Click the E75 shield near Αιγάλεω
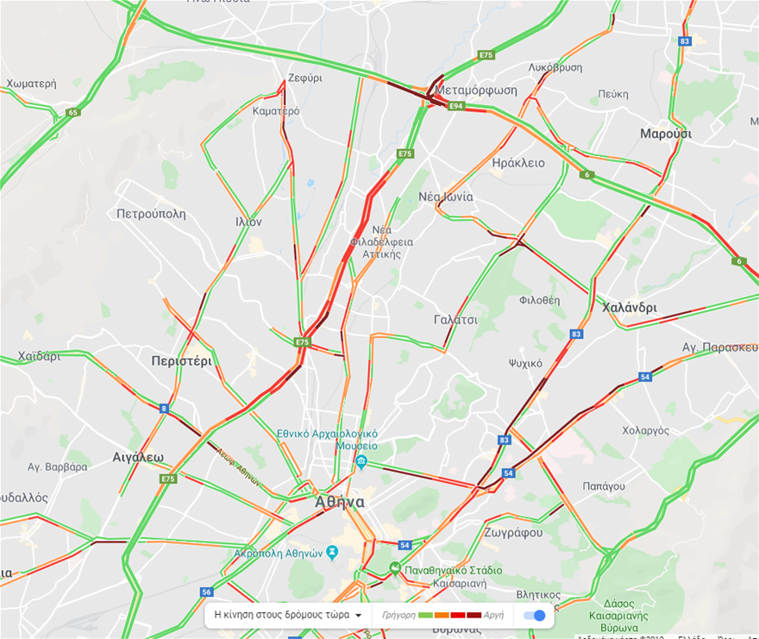Screen dimensions: 759x639 click(168, 479)
